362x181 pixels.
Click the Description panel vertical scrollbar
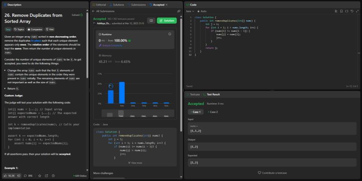point(87,45)
